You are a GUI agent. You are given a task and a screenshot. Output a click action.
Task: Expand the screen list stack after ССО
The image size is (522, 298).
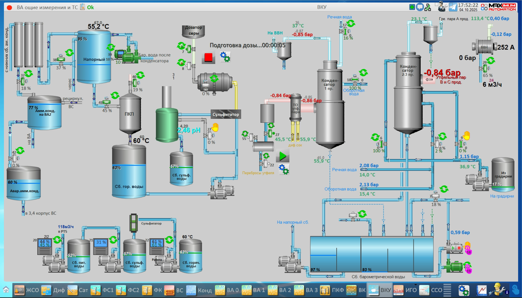coord(447,290)
